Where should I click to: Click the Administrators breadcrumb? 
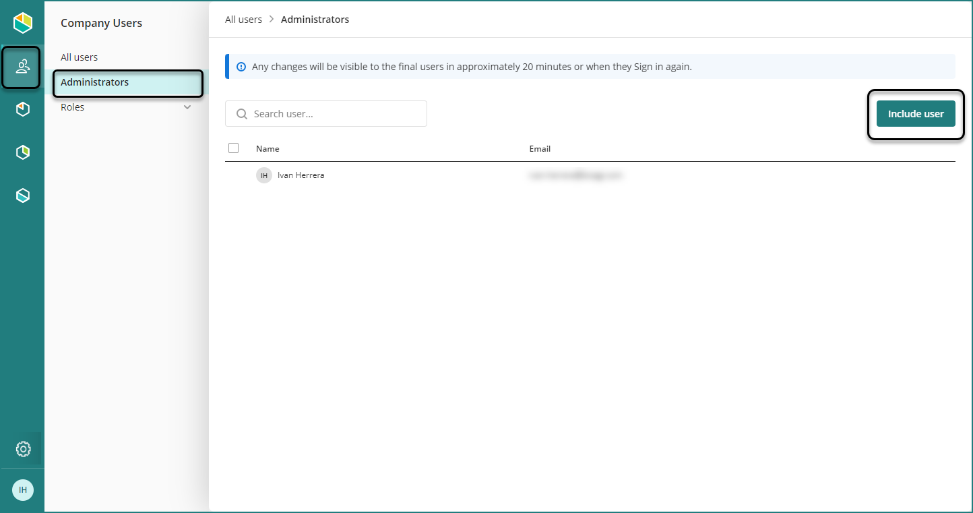point(315,20)
